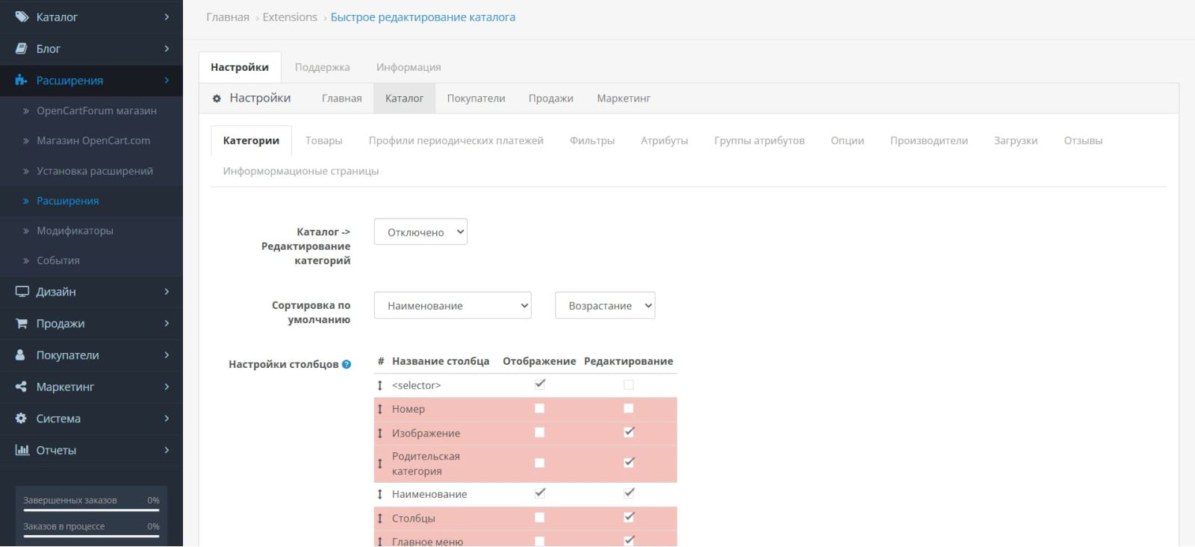This screenshot has height=547, width=1195.
Task: Uncheck Редактирование for Родительская категория
Action: (629, 463)
